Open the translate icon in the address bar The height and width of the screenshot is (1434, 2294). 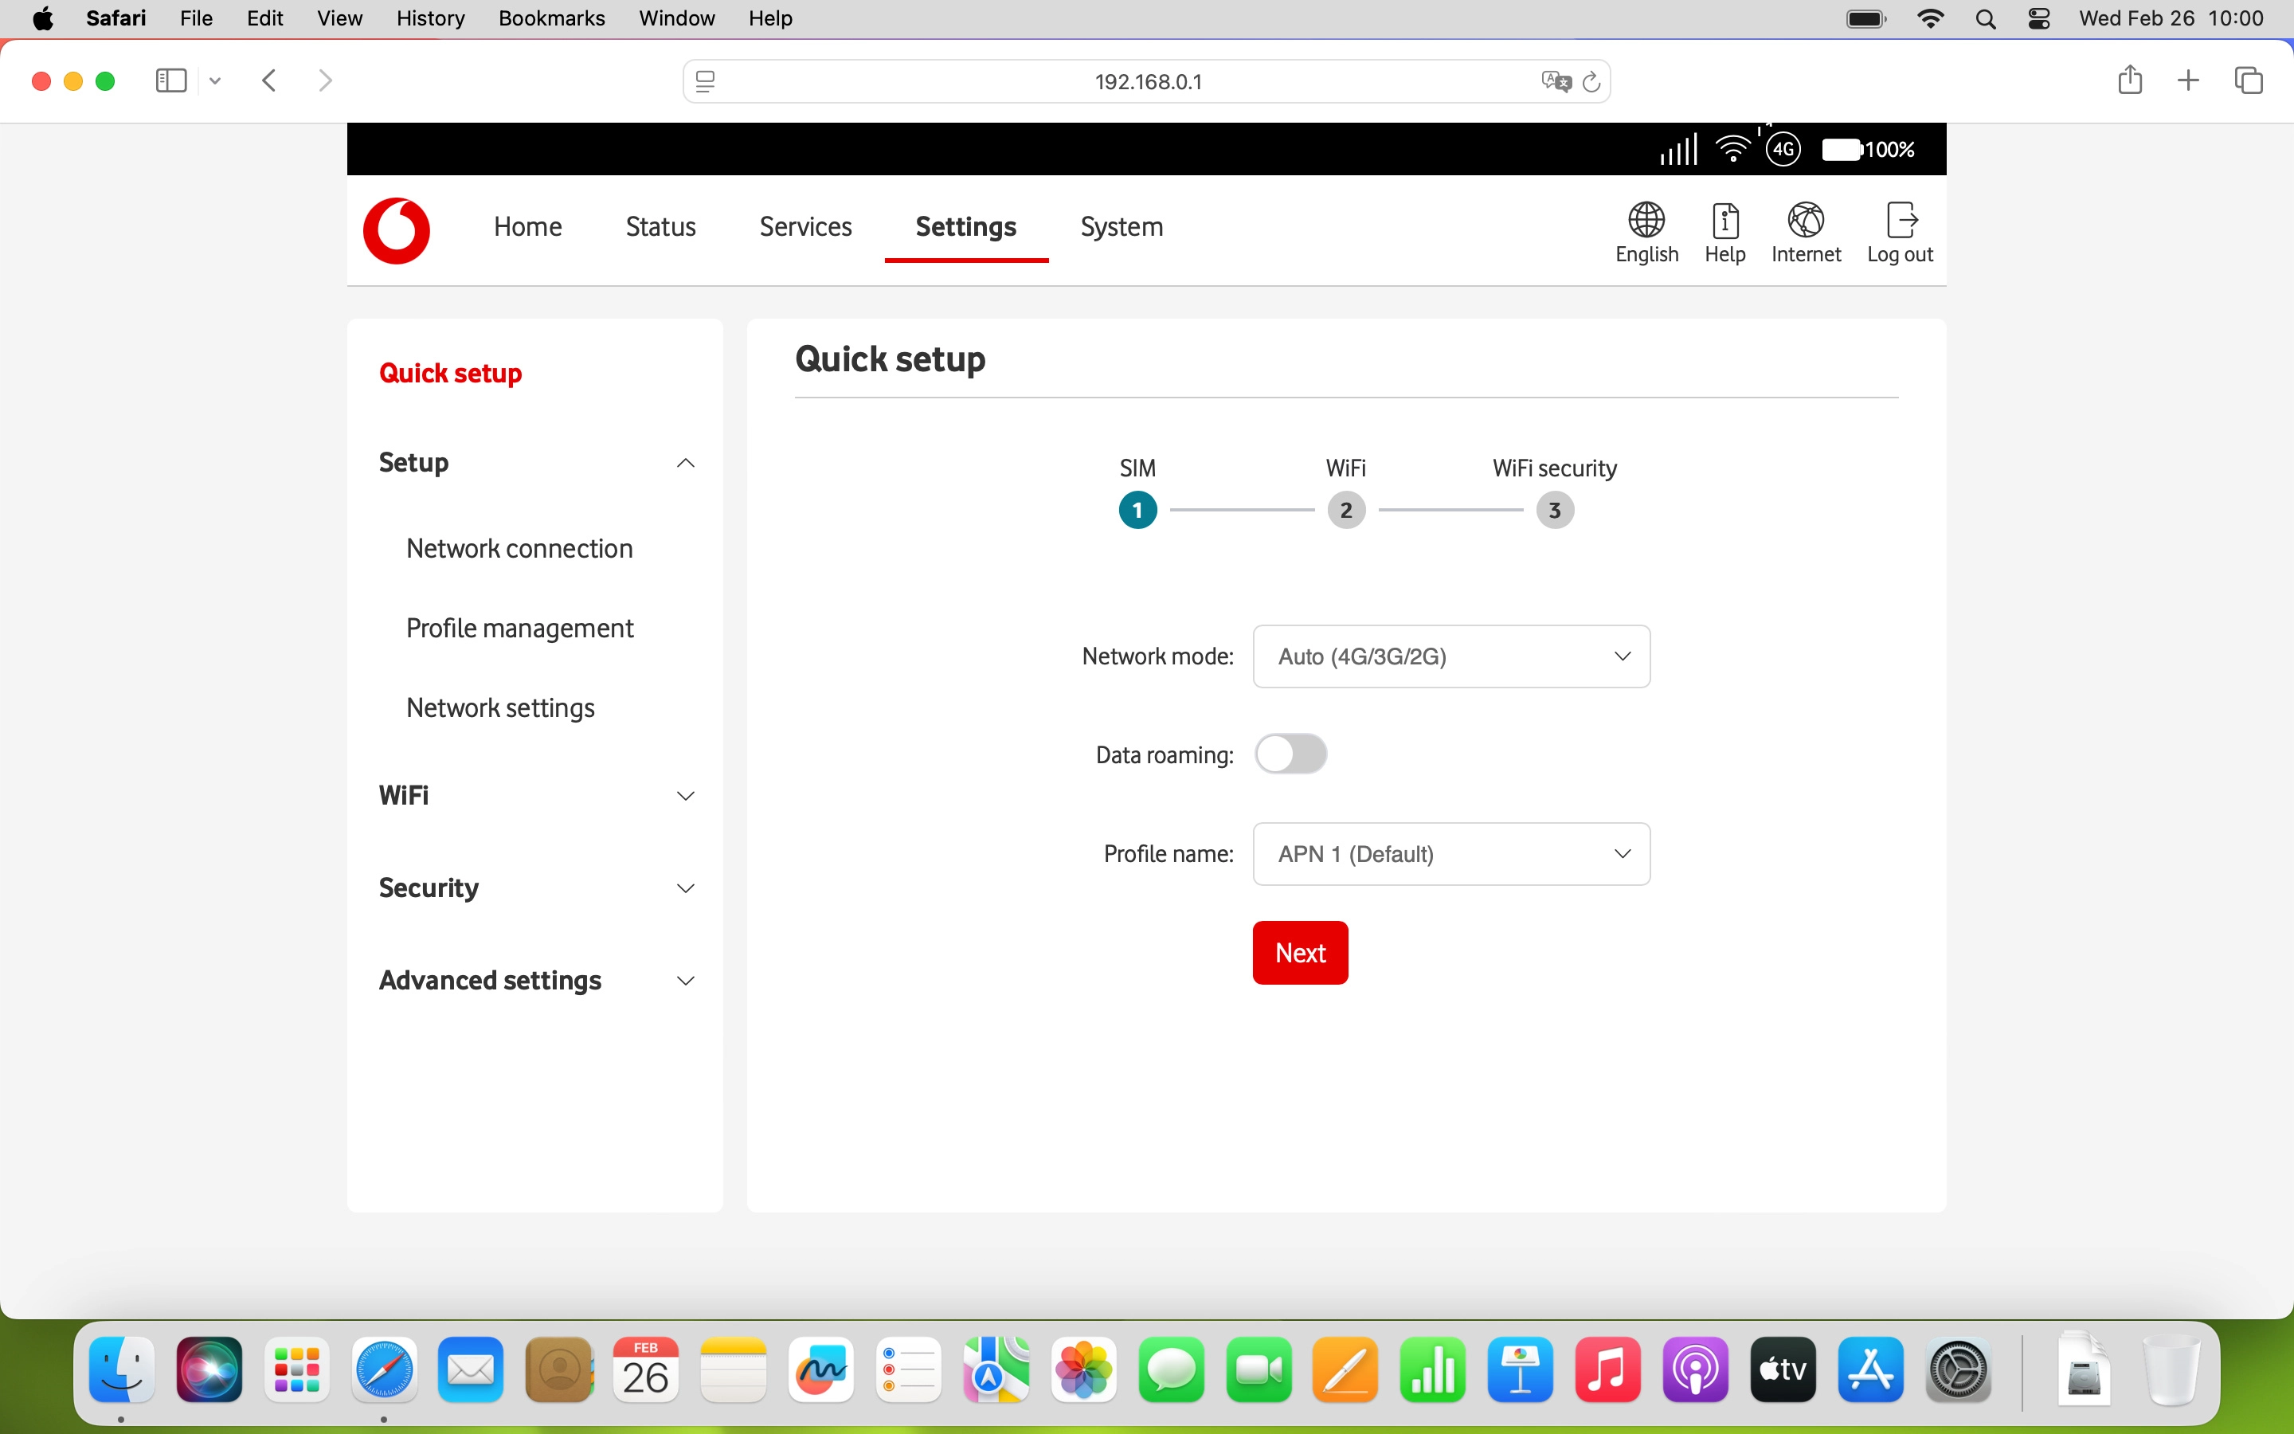tap(1554, 80)
